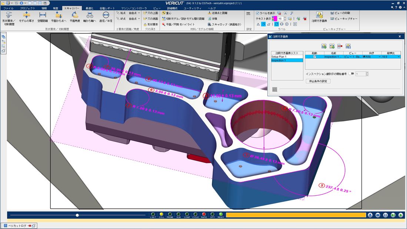Open the ヘルプ tab
Image resolution: width=407 pixels, height=229 pixels.
point(211,8)
